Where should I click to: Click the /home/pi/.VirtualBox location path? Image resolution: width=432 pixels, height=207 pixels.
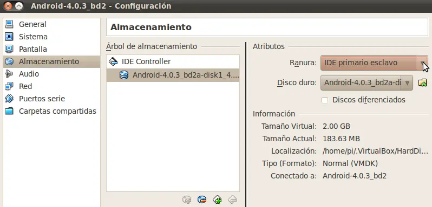(x=376, y=151)
